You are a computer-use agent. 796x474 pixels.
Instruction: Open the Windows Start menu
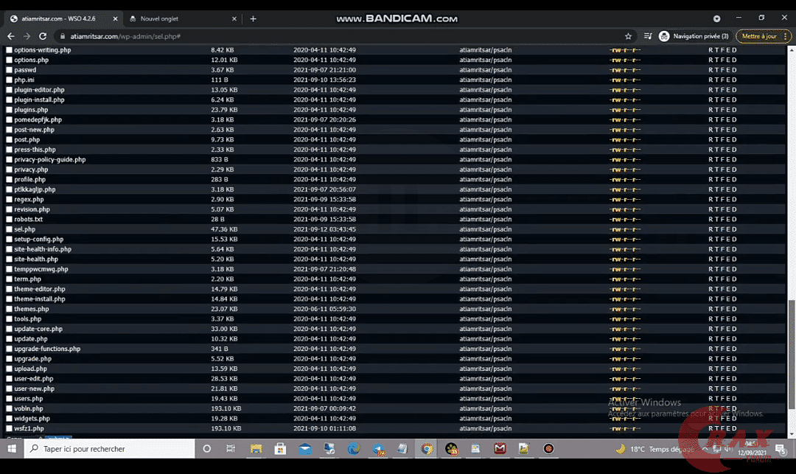coord(12,449)
